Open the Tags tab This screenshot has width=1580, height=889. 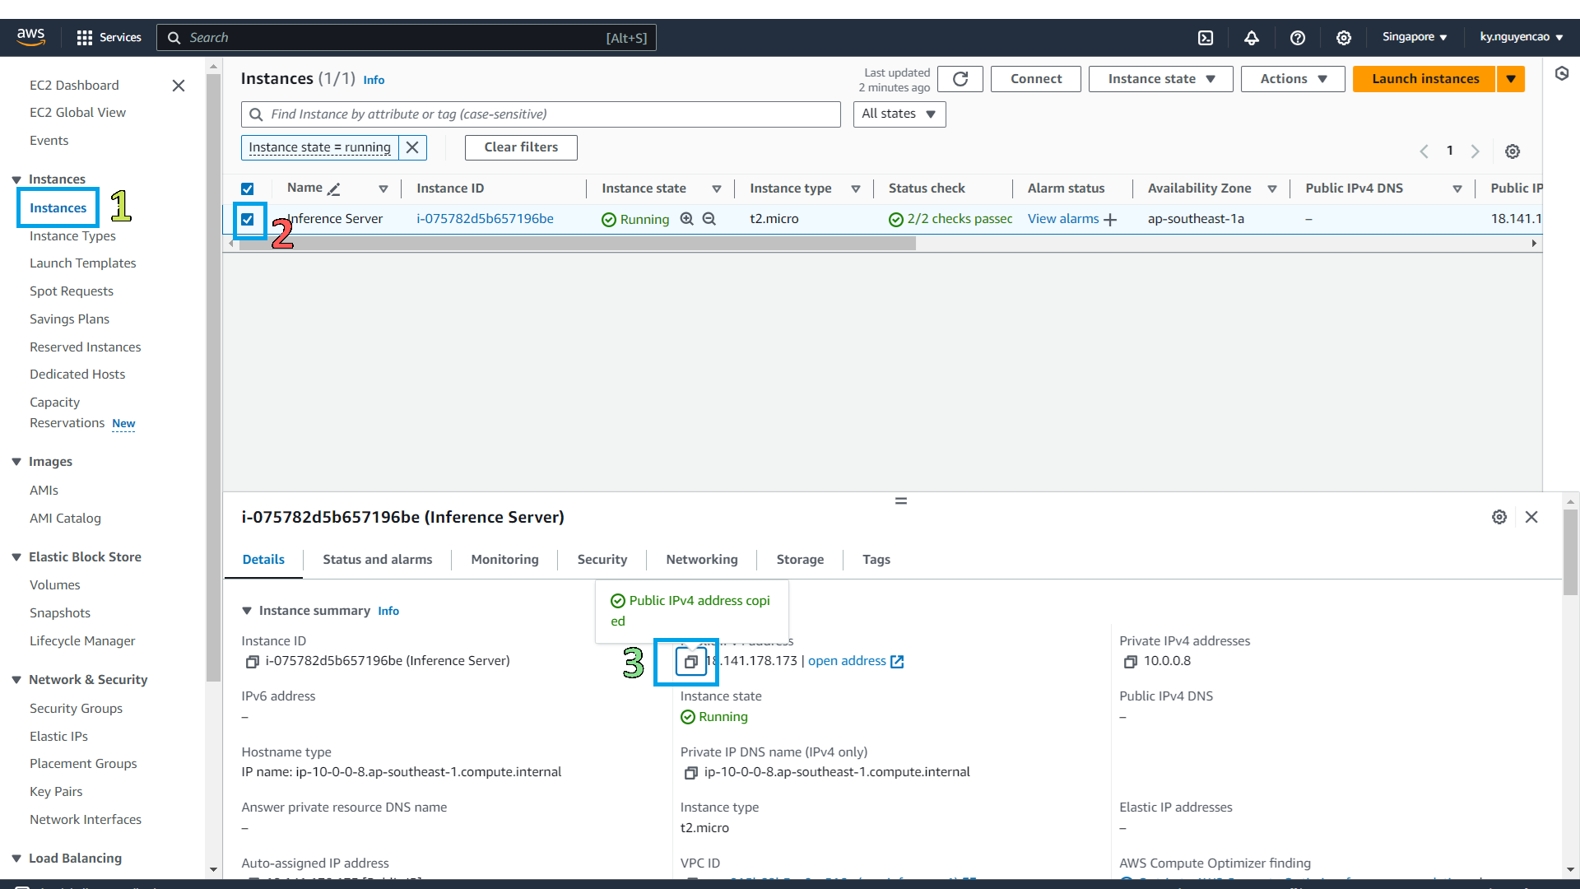point(876,560)
